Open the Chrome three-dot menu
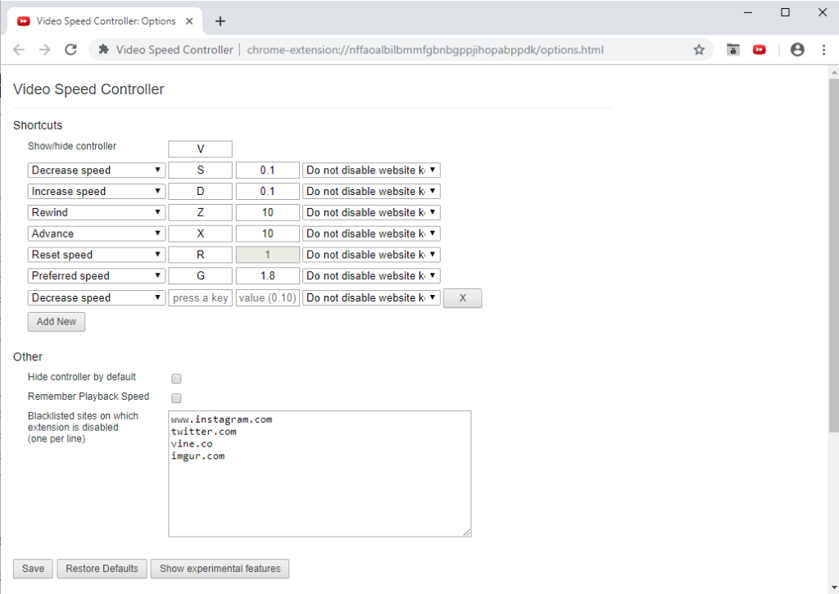The width and height of the screenshot is (839, 594). coord(823,50)
